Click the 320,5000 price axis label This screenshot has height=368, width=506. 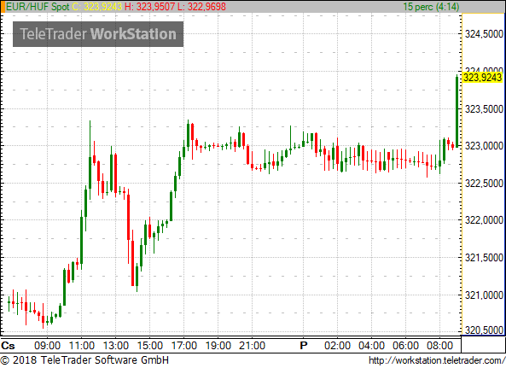pyautogui.click(x=484, y=330)
